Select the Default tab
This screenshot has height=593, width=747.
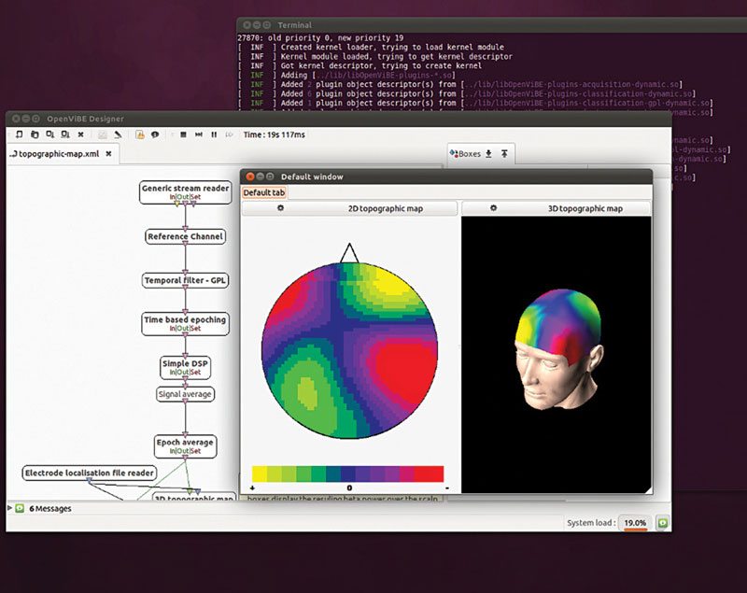[x=264, y=192]
